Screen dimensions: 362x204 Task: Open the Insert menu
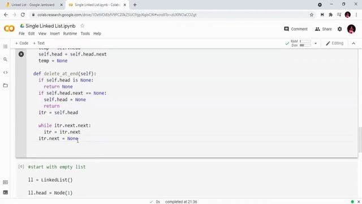(55, 33)
